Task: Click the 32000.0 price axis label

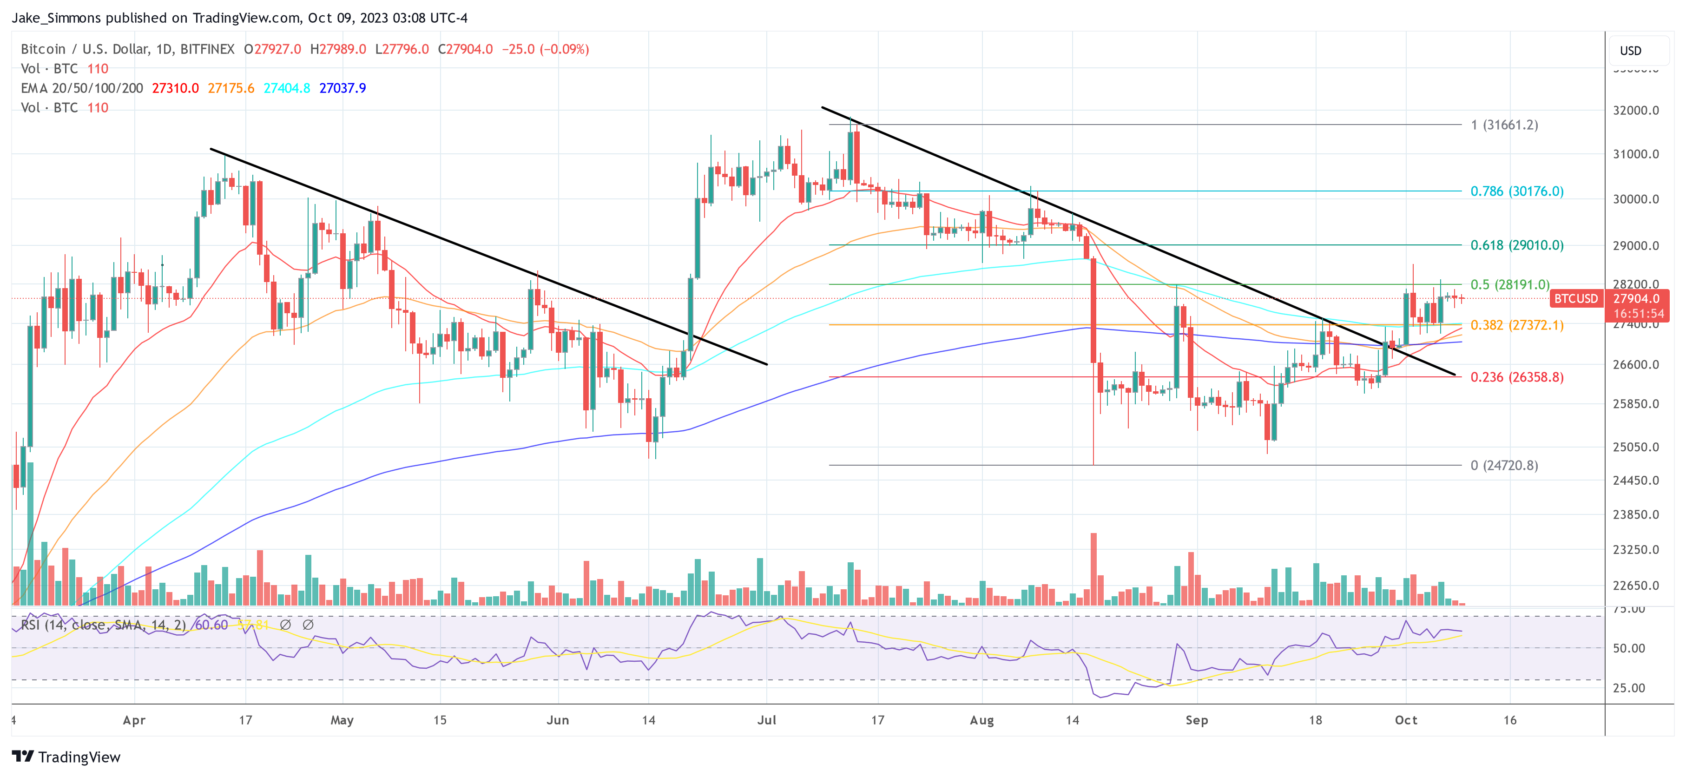Action: (x=1636, y=110)
